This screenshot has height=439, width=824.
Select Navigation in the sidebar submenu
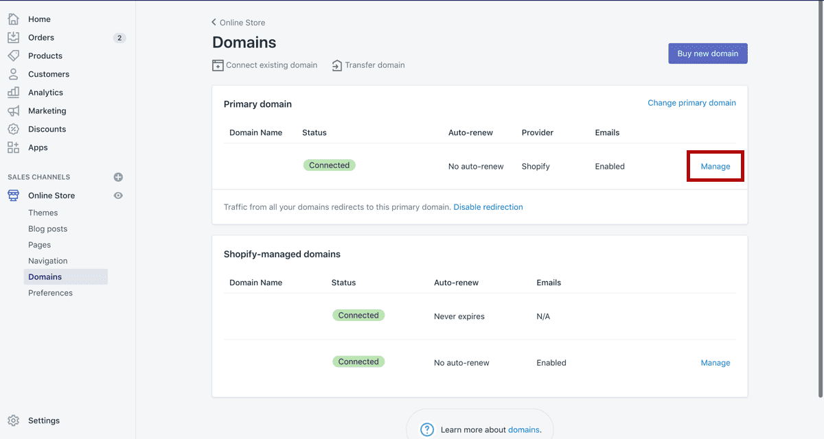(x=47, y=261)
